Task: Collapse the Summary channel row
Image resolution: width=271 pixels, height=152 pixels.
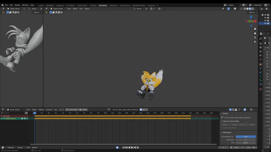Action: click(x=1, y=116)
